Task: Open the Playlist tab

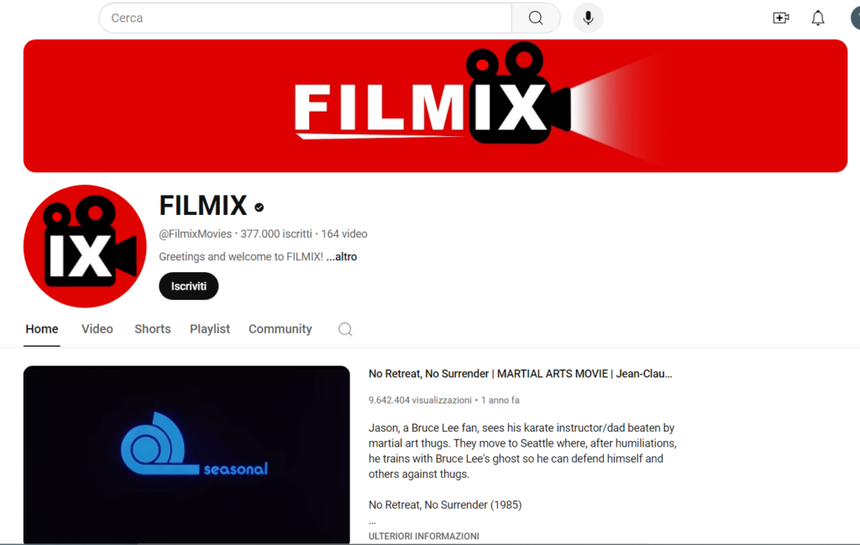Action: [209, 329]
